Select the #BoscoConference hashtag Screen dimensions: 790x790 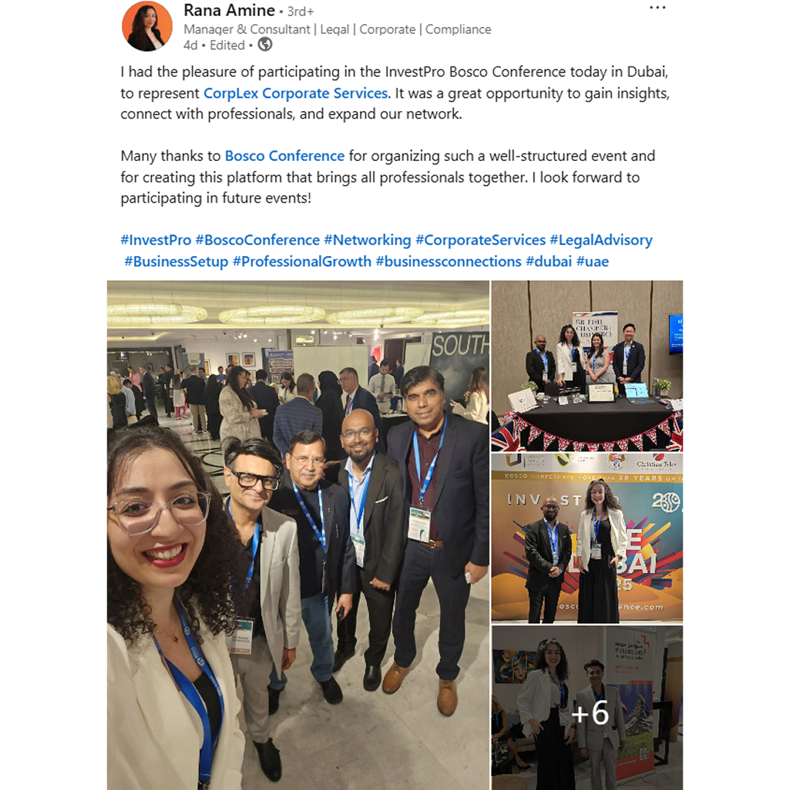[x=257, y=240]
